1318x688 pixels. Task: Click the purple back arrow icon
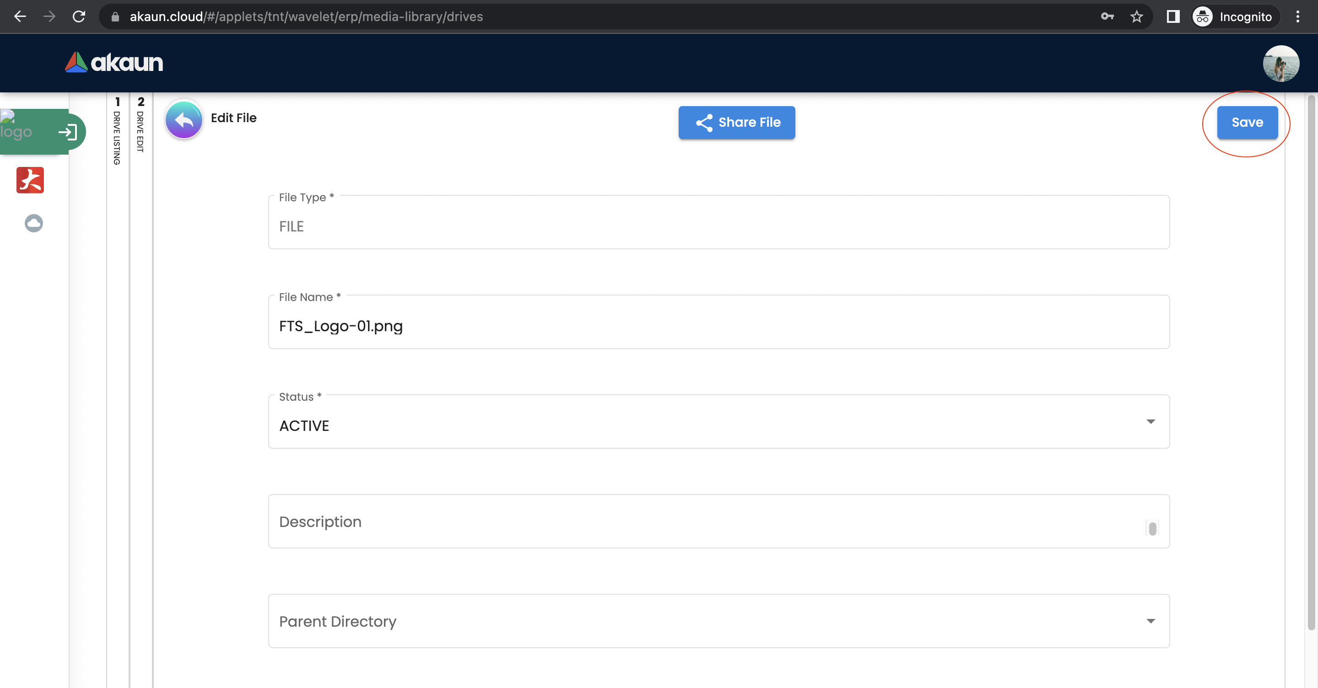184,120
